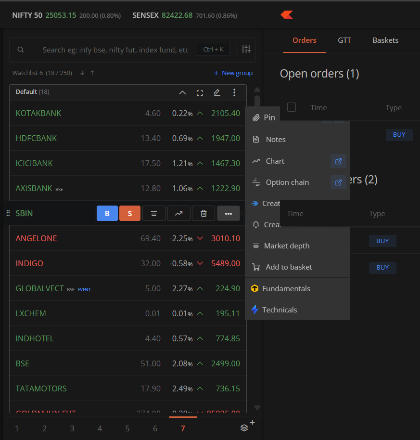The height and width of the screenshot is (440, 420).
Task: Click the Kite logo icon
Action: coord(287,15)
